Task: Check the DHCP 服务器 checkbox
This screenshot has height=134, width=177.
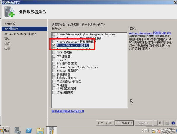Action: [54, 52]
